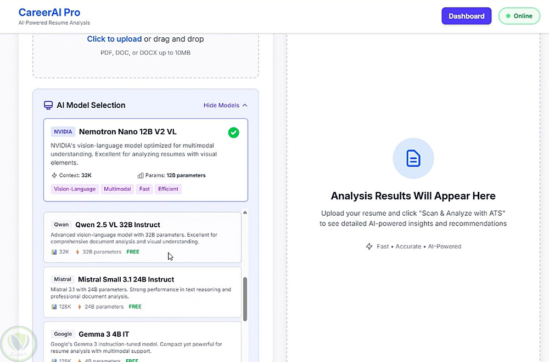
Task: Click the chevron next to Hide Models
Action: pos(245,105)
